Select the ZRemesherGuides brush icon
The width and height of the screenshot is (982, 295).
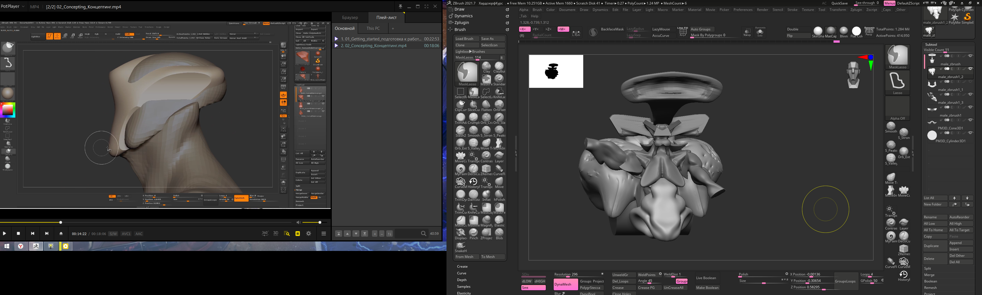pos(486,170)
